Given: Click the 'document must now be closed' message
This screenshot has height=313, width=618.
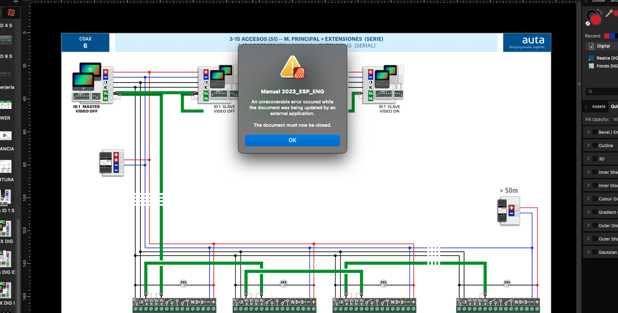Looking at the screenshot, I should click(292, 125).
